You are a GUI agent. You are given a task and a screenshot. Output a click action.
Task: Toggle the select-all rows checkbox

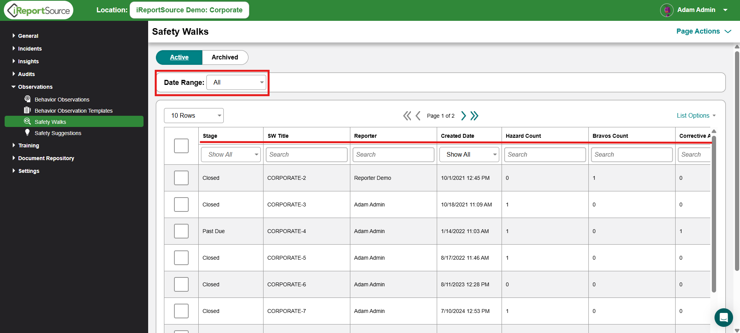181,146
